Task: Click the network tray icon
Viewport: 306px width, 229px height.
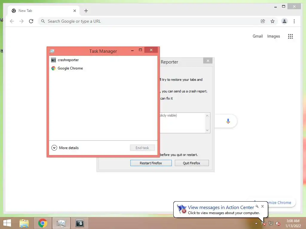Action: coord(271,223)
